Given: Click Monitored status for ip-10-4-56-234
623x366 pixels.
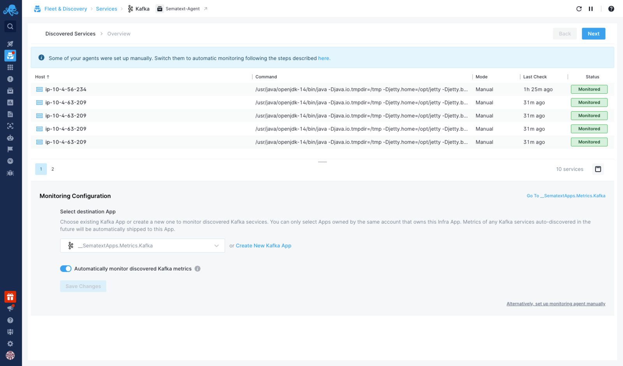Looking at the screenshot, I should [589, 89].
